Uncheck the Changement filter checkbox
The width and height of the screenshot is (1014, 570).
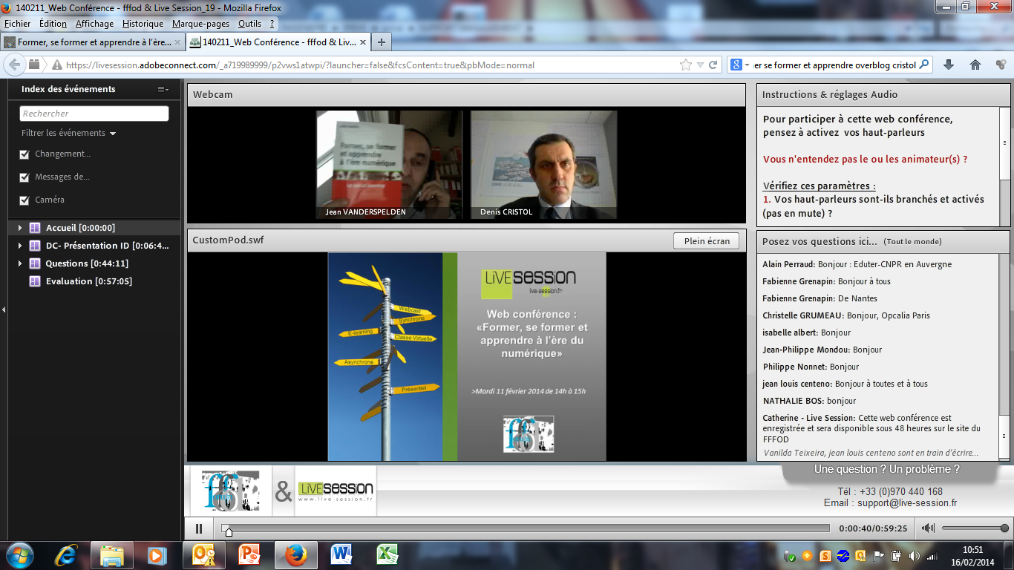point(24,154)
